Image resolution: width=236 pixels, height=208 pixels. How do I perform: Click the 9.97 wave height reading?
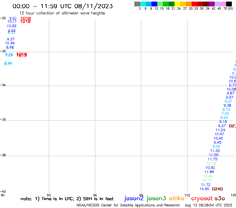[230, 97]
